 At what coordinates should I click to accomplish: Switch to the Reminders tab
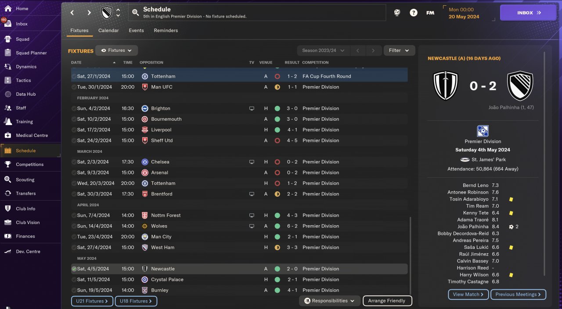click(166, 31)
